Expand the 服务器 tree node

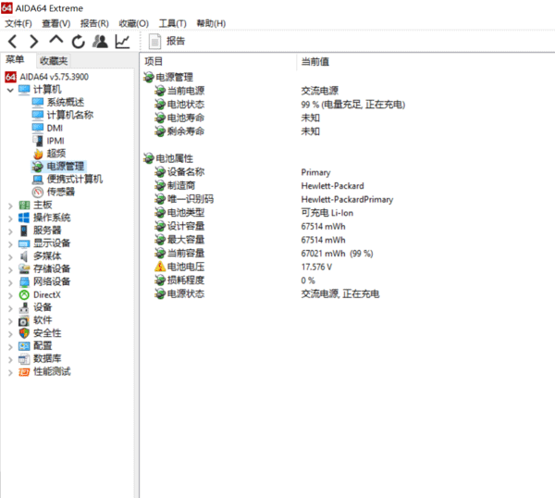[10, 231]
